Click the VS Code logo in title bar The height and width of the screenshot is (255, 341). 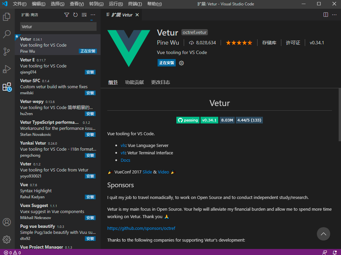5,4
